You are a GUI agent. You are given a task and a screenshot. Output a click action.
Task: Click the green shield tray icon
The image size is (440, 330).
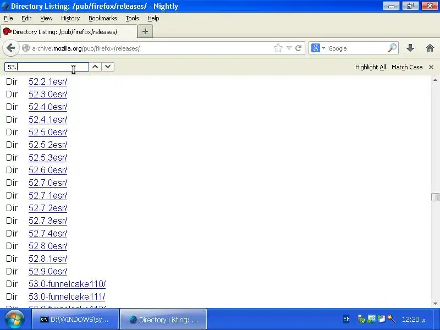click(362, 319)
